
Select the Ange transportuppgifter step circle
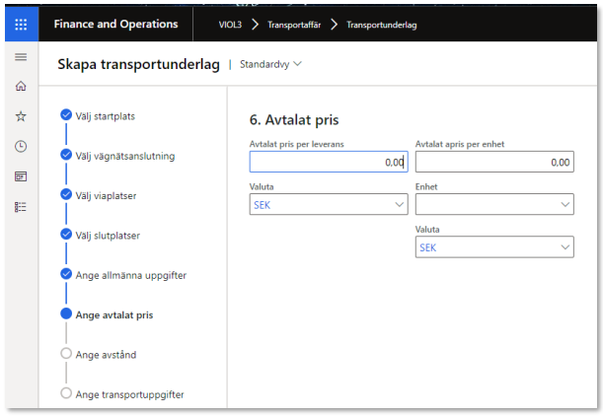click(66, 393)
